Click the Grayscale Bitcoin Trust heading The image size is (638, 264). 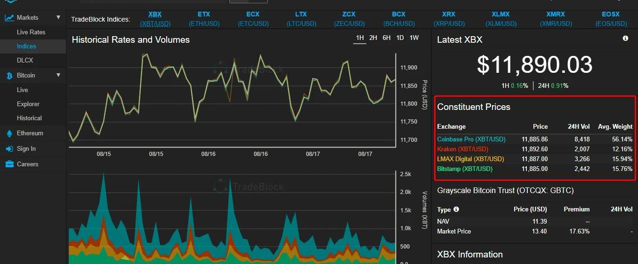[x=505, y=191]
